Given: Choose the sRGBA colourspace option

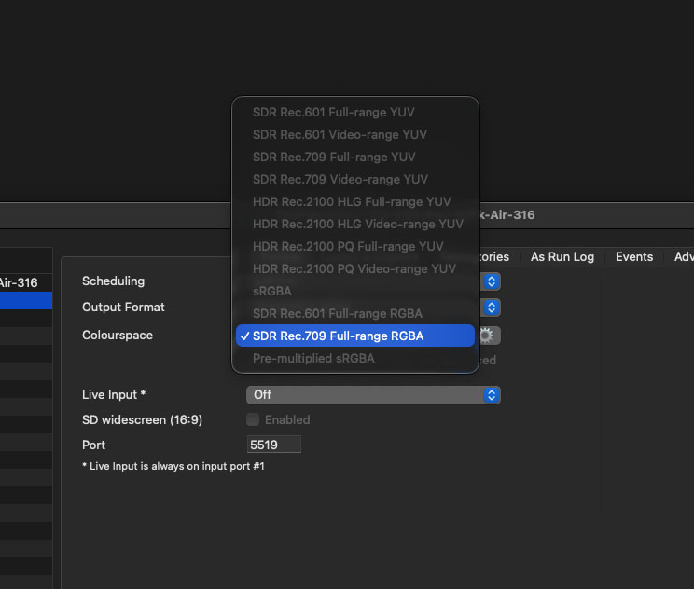Looking at the screenshot, I should tap(271, 291).
